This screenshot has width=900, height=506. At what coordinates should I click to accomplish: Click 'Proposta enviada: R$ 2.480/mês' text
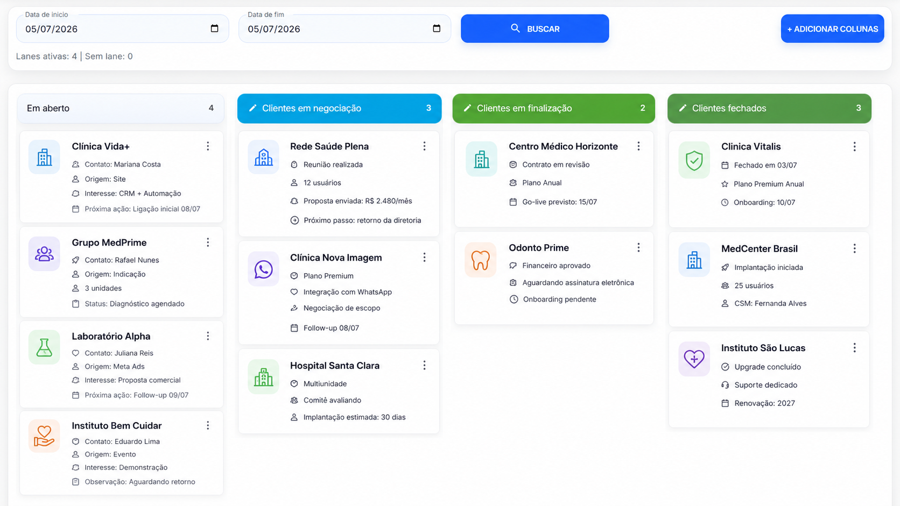tap(357, 201)
